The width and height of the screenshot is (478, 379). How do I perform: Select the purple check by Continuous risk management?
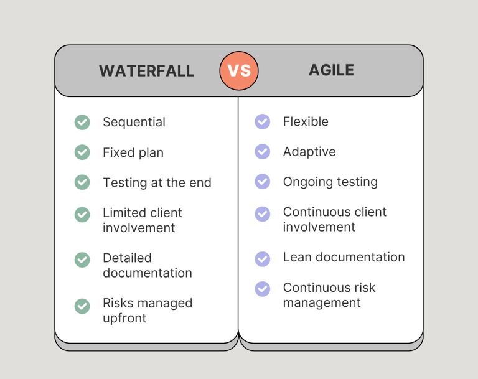point(263,289)
